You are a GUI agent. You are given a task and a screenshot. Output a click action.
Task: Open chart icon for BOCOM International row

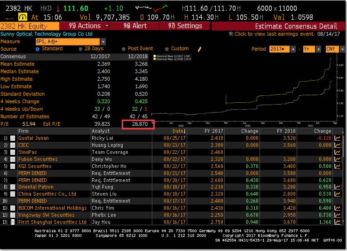(337, 208)
